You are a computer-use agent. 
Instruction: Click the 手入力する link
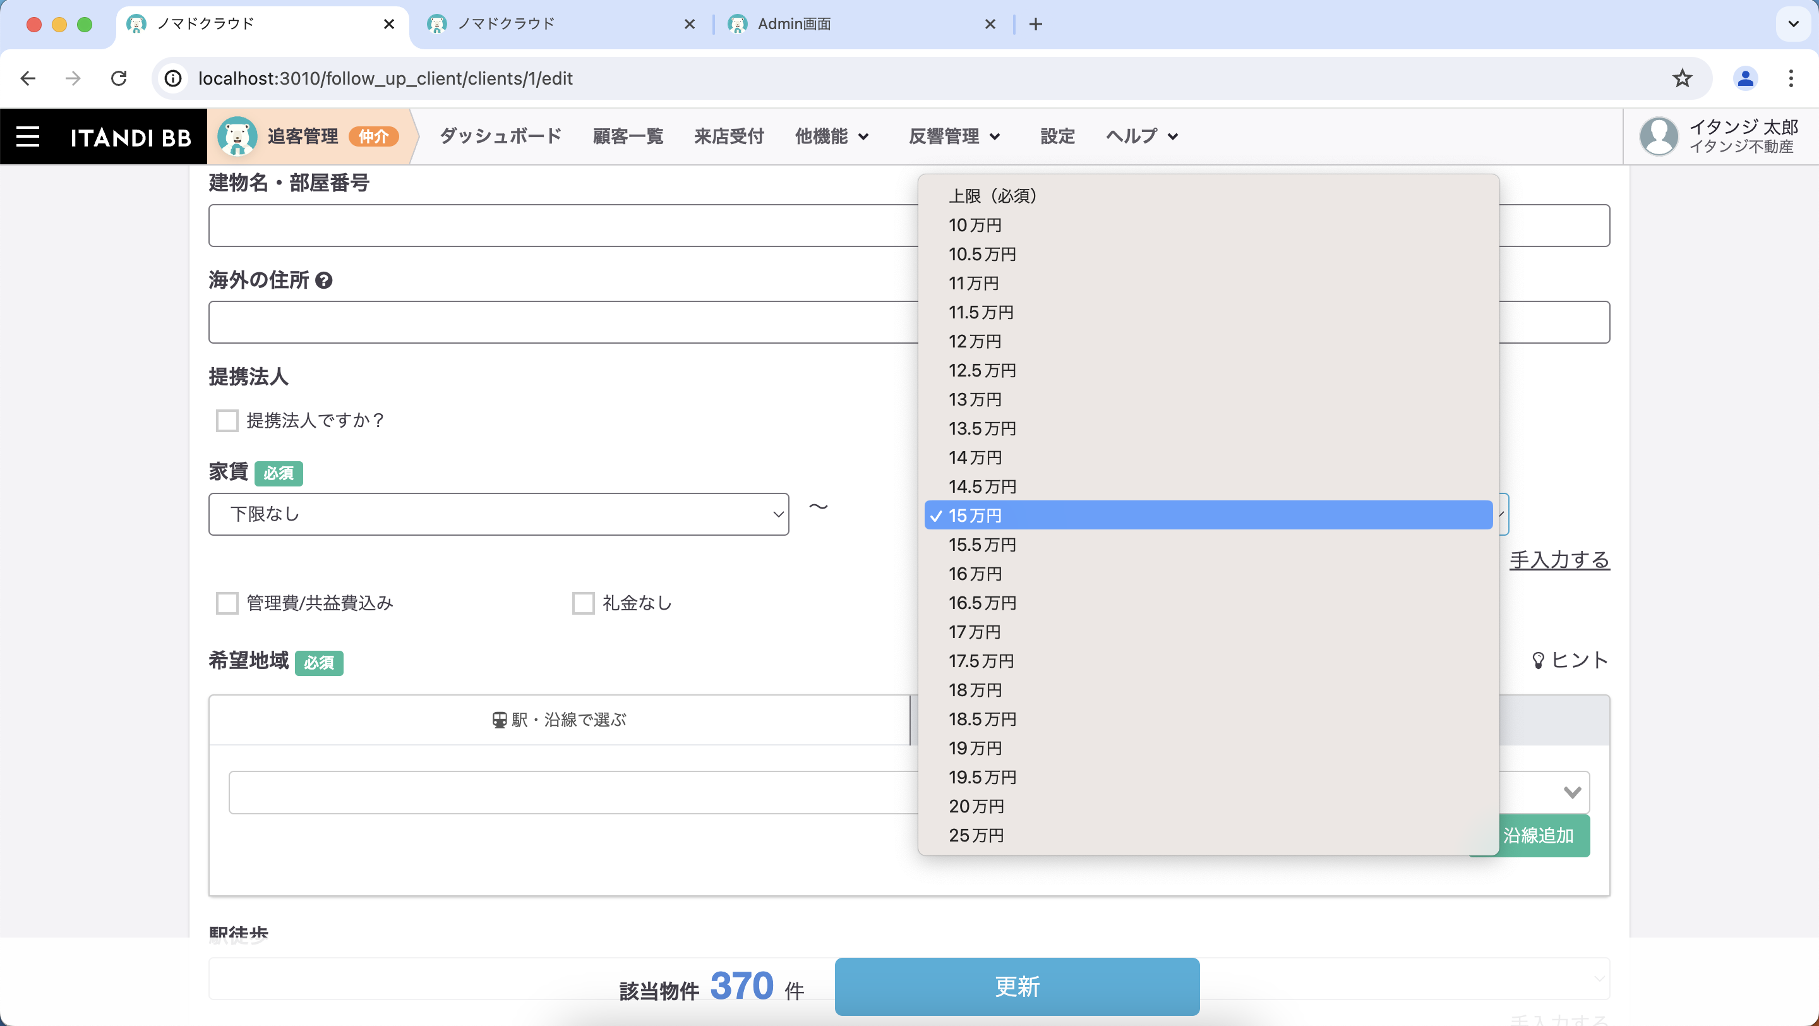[1559, 559]
